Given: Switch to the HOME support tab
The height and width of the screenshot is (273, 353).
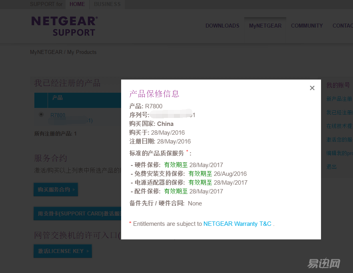Looking at the screenshot, I should (77, 4).
